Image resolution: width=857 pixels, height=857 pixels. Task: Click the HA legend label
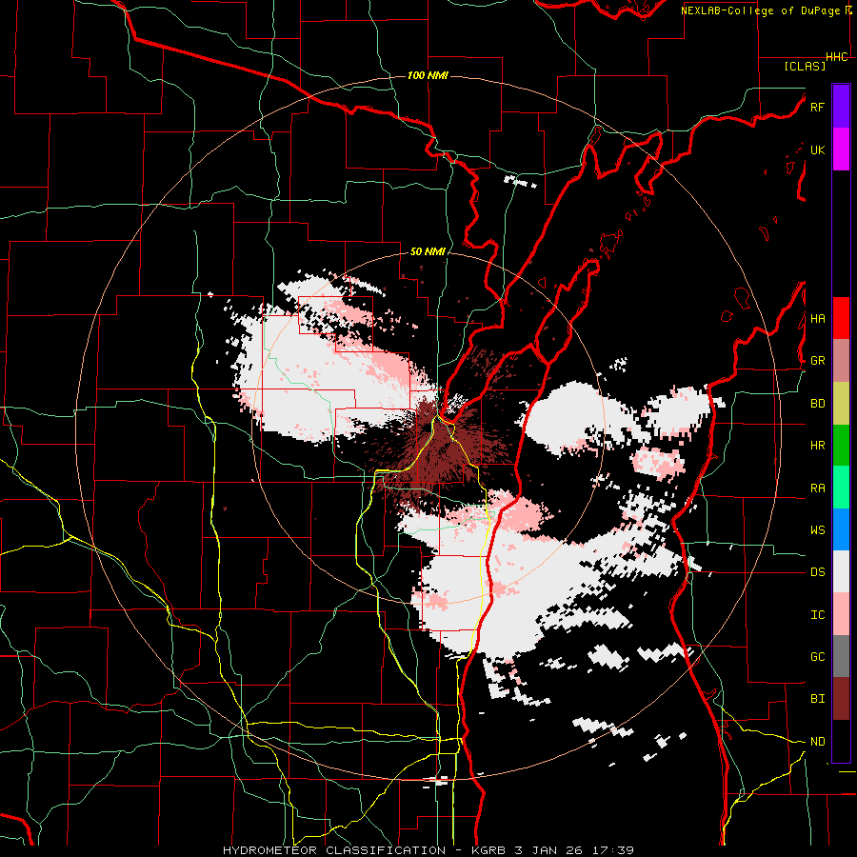[x=817, y=319]
